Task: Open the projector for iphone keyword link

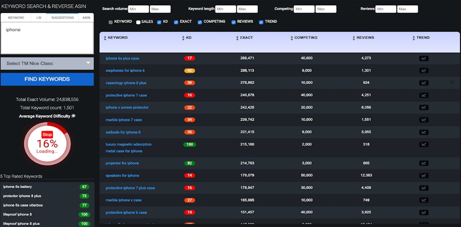Action: pyautogui.click(x=122, y=163)
